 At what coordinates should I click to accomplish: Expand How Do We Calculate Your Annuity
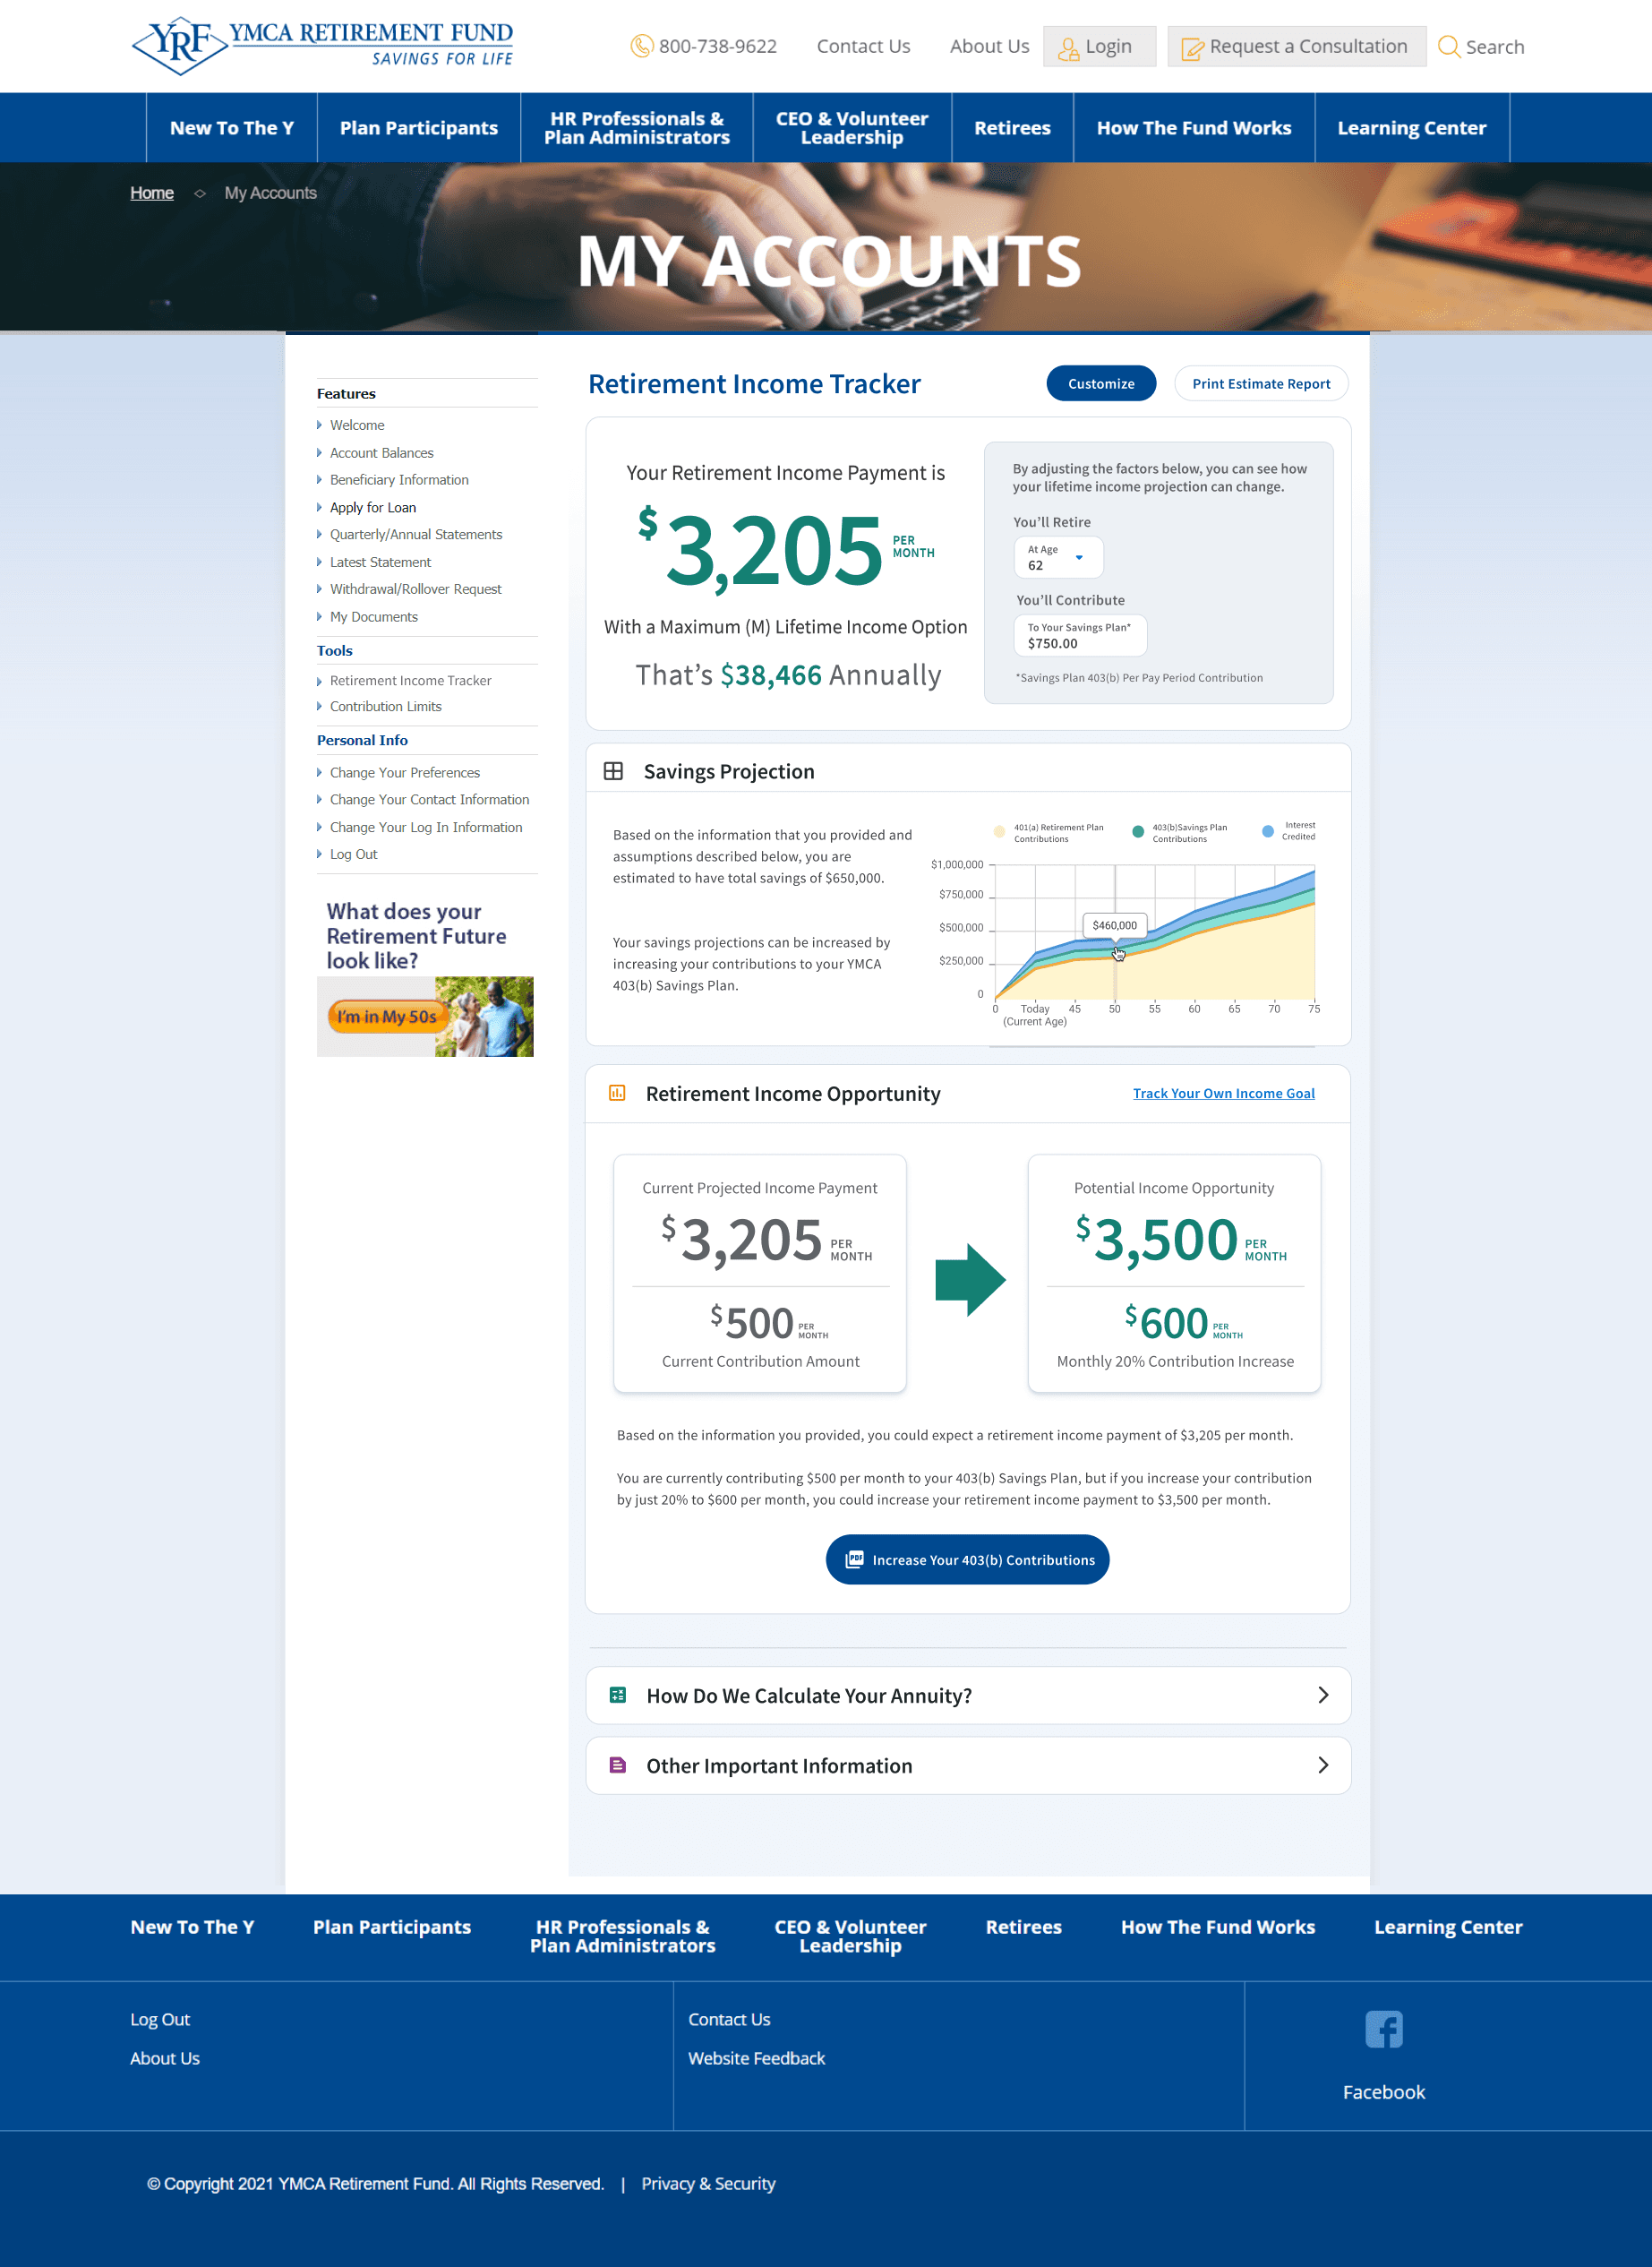968,1695
